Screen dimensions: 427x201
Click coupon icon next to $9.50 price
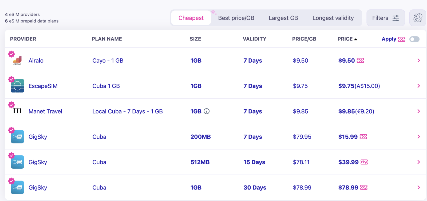point(360,61)
